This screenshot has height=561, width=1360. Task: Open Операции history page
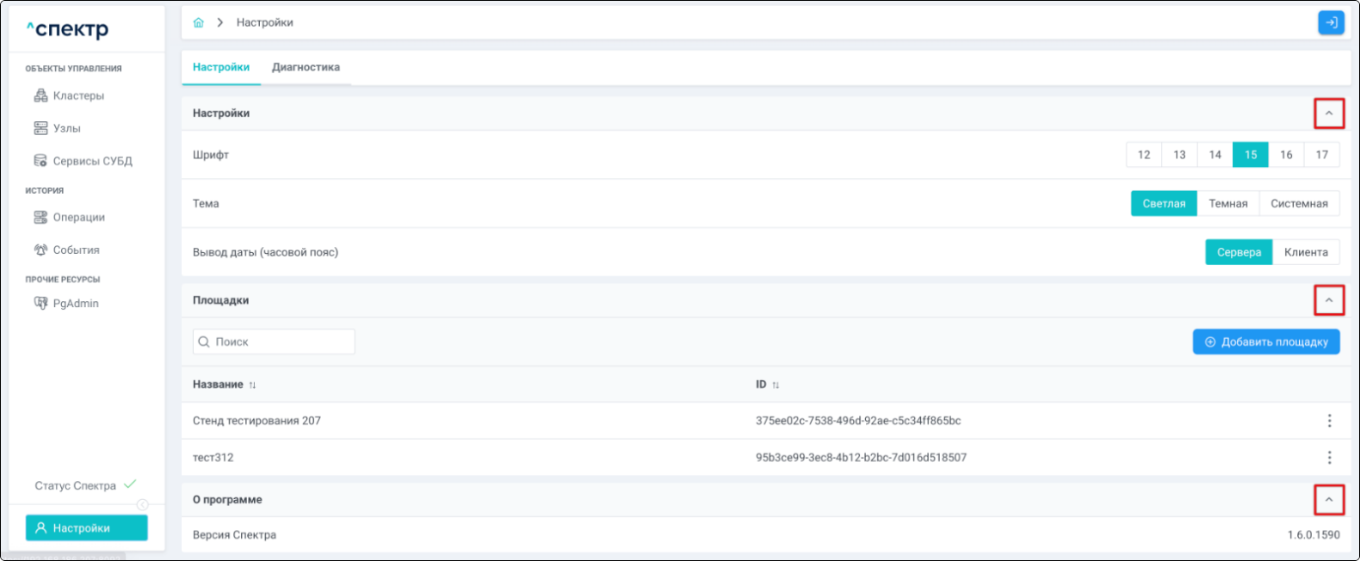coord(79,218)
